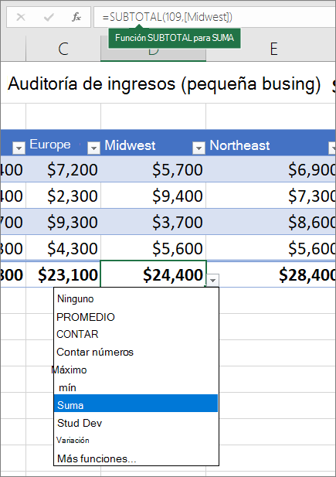The width and height of the screenshot is (336, 477).
Task: Select the $7,200 Europe cell
Action: [63, 169]
